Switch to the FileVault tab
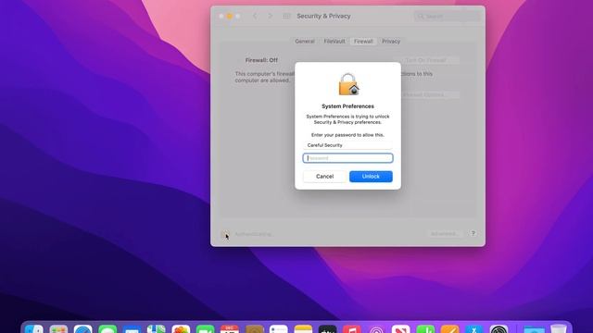Screen dimensions: 593x333 (334, 41)
